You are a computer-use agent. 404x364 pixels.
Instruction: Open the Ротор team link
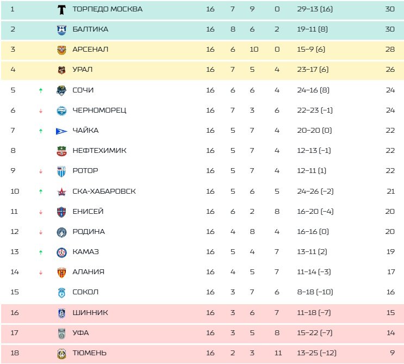click(85, 171)
